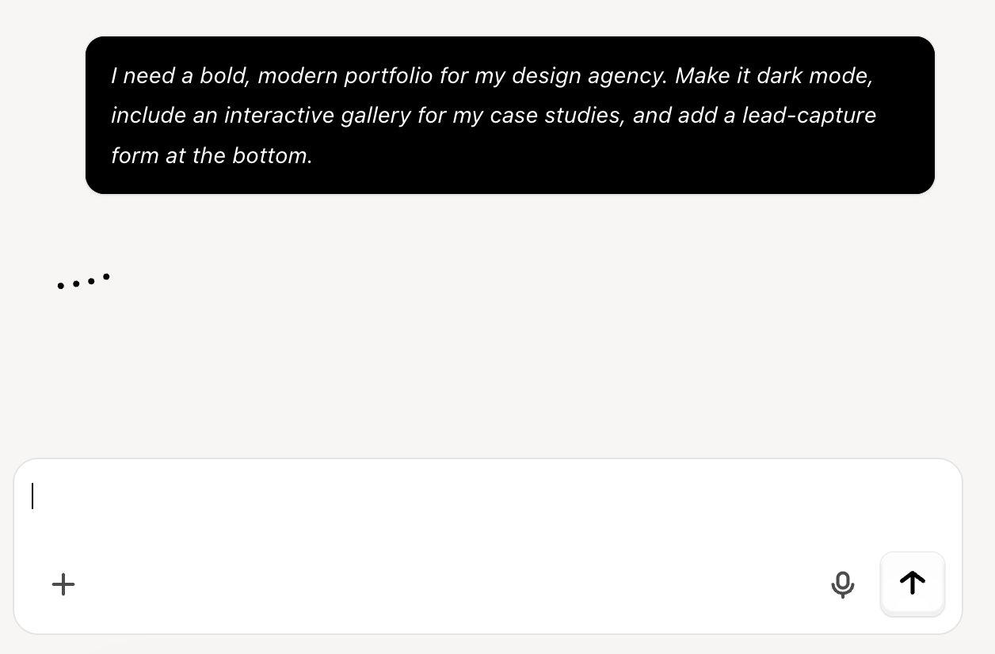Focus the empty message composer field

click(475, 497)
